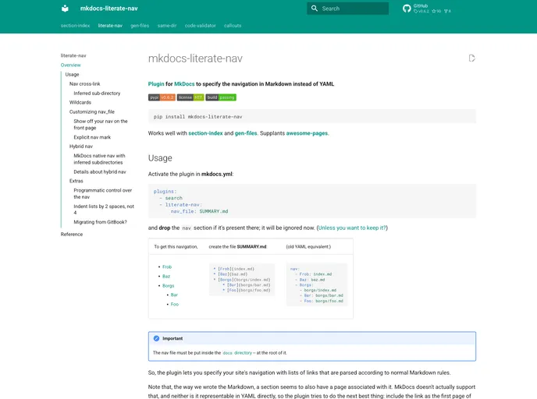Follow 'Unless you want to keep it?' link
The height and width of the screenshot is (399, 537).
352,228
